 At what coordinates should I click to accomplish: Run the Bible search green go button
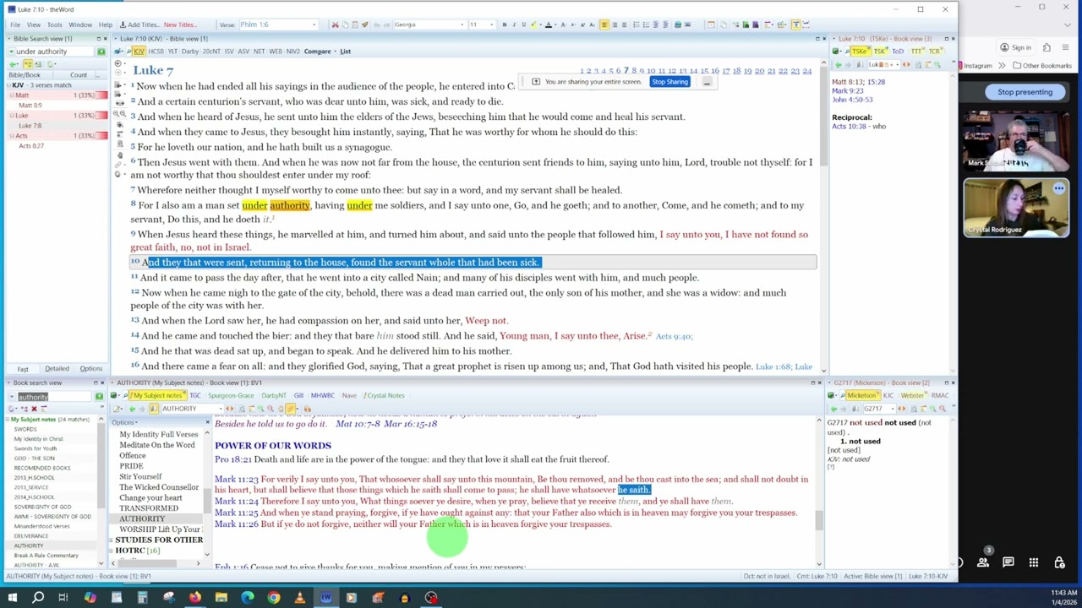101,52
